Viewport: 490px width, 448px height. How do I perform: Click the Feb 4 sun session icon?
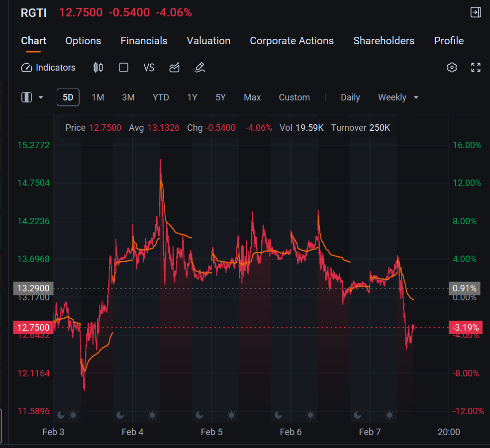click(x=152, y=415)
